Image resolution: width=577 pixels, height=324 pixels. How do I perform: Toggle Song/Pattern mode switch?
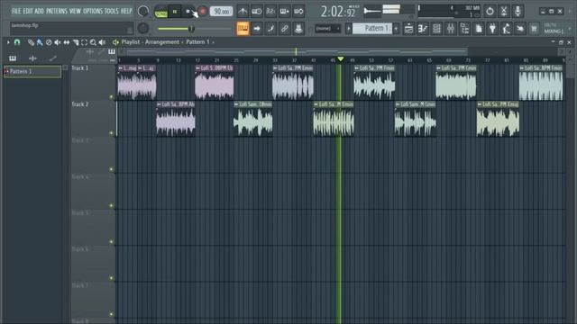point(160,12)
